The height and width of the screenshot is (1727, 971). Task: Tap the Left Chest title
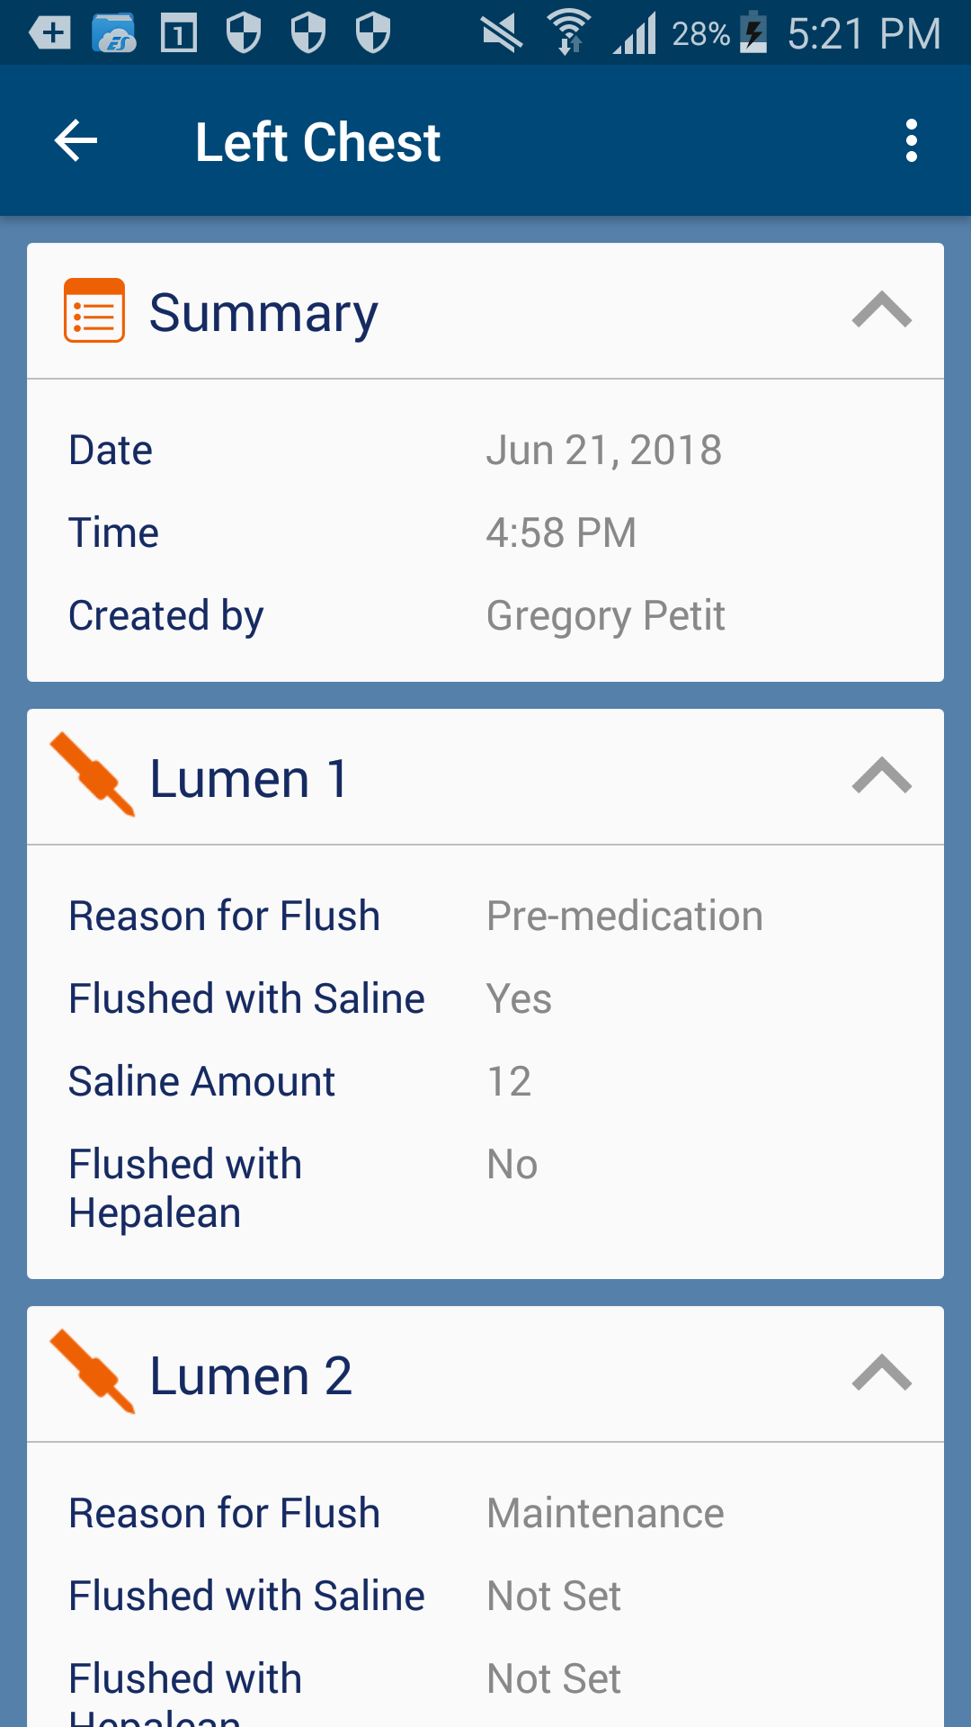point(317,142)
